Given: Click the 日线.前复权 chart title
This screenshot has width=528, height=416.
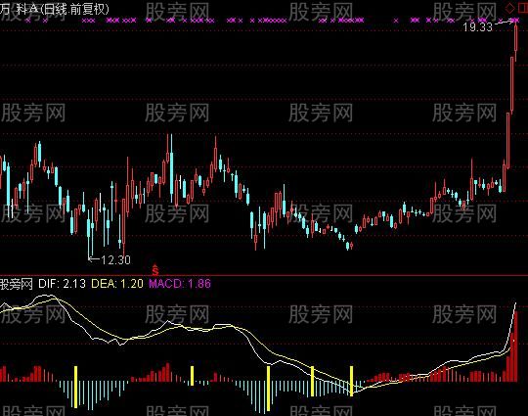Looking at the screenshot, I should pos(74,9).
